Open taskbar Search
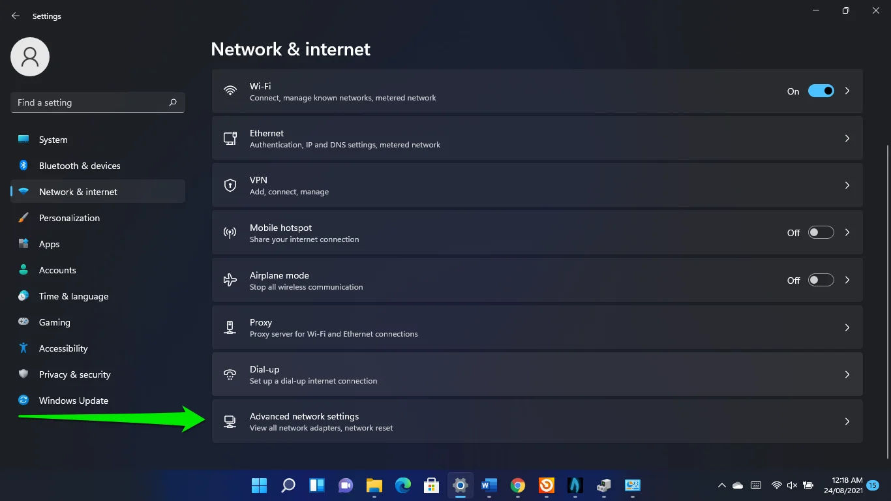 (288, 485)
